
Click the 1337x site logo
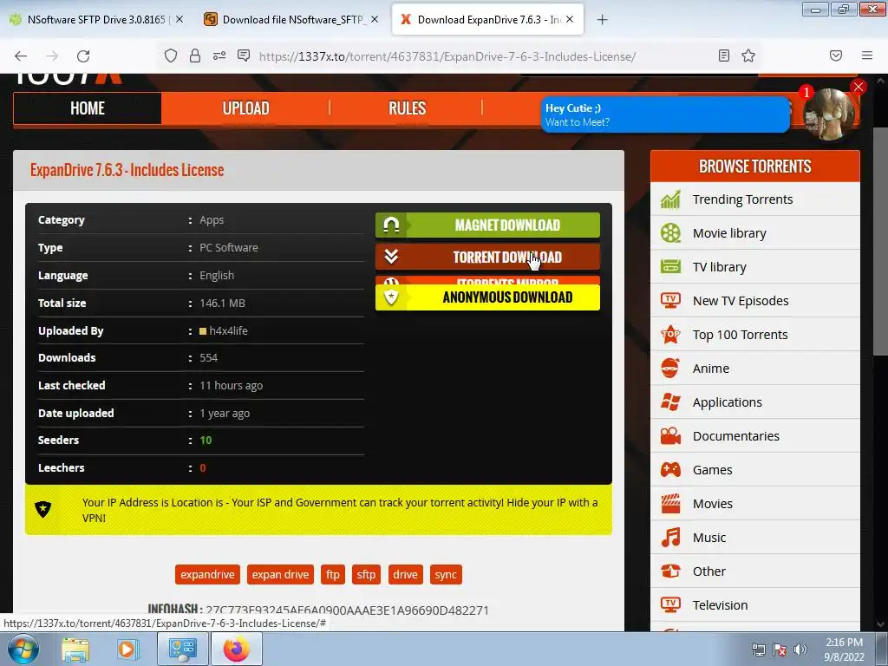pos(68,79)
